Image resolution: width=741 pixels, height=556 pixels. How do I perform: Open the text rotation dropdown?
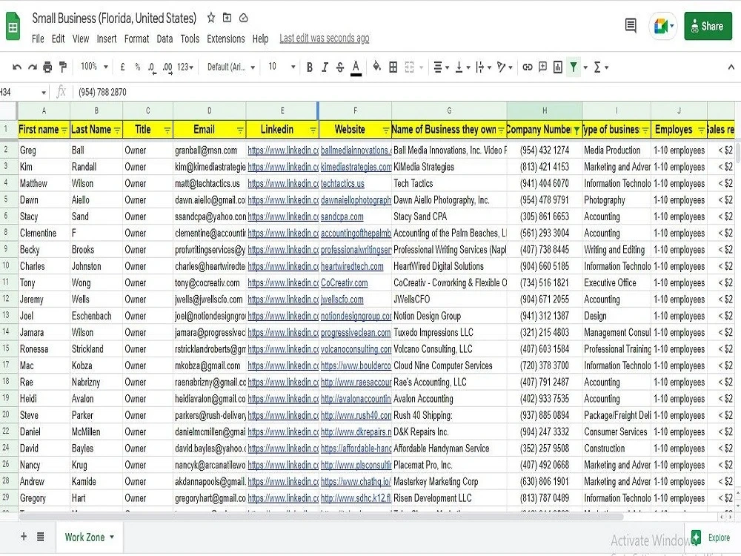tap(505, 67)
